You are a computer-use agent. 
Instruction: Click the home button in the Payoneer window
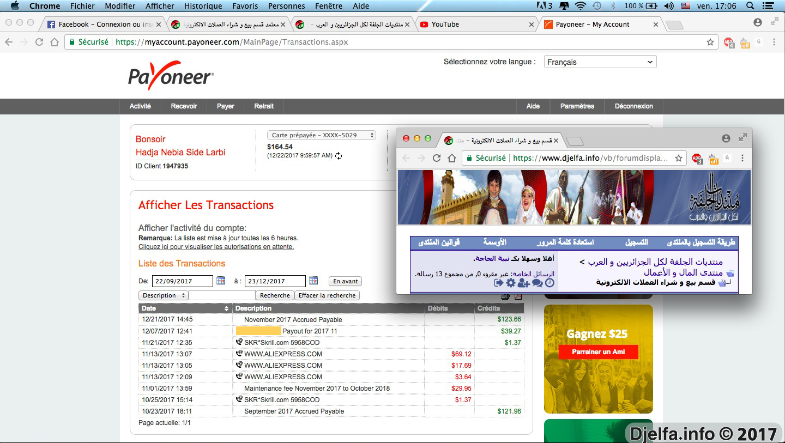click(x=55, y=42)
